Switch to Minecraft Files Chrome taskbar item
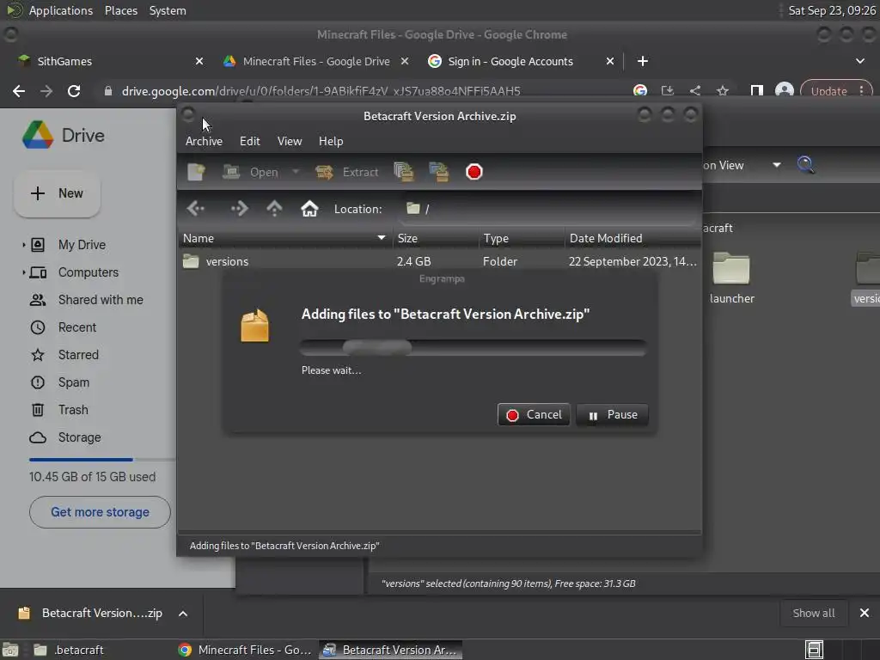This screenshot has width=880, height=660. tap(245, 650)
